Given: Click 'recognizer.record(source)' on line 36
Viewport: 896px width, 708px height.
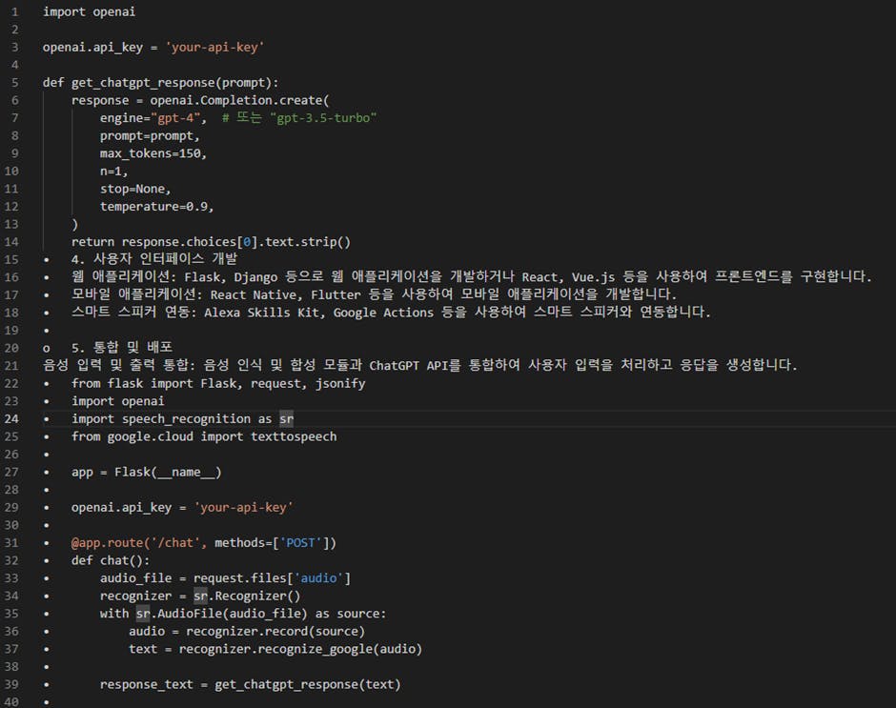Looking at the screenshot, I should click(275, 632).
